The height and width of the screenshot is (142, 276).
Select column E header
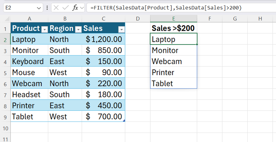(x=174, y=19)
